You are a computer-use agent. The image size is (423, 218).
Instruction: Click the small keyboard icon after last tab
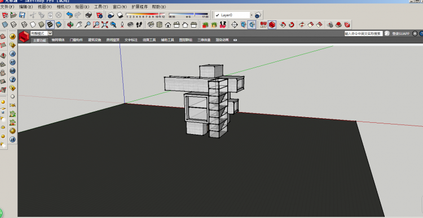coord(235,40)
